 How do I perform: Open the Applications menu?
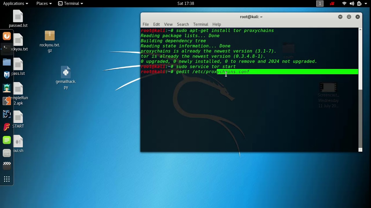(x=16, y=3)
